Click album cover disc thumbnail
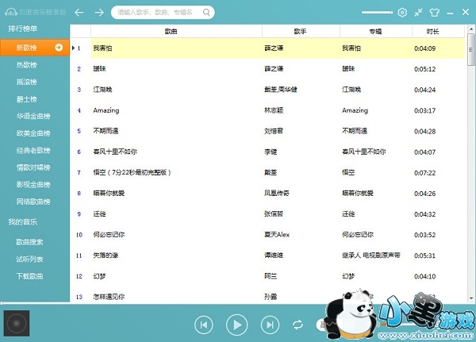 [x=17, y=324]
